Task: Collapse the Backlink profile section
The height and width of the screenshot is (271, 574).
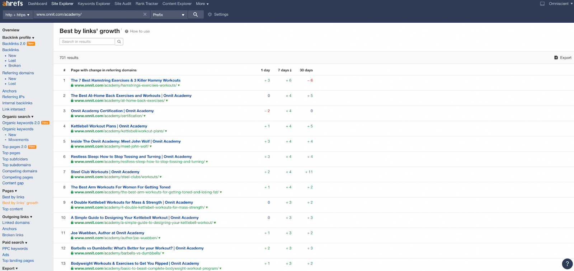Action: 18,37
